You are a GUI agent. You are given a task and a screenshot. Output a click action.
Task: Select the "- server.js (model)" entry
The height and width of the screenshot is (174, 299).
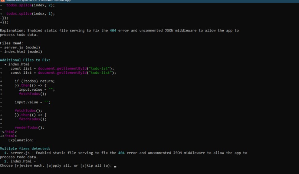pos(20,47)
